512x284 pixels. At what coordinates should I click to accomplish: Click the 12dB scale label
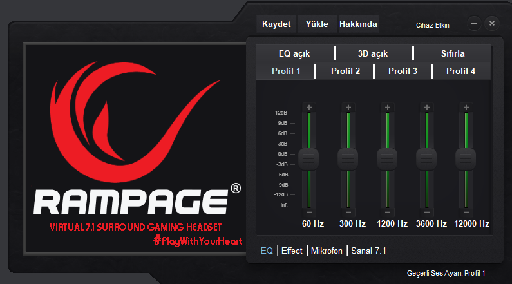281,113
